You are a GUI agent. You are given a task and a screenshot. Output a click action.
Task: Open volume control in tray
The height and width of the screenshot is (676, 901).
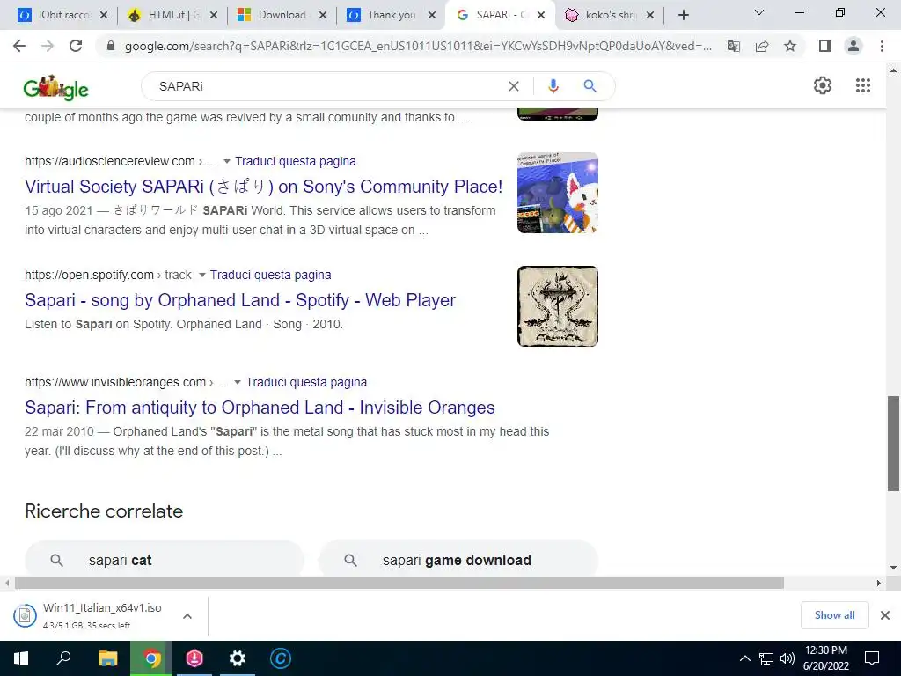[787, 658]
